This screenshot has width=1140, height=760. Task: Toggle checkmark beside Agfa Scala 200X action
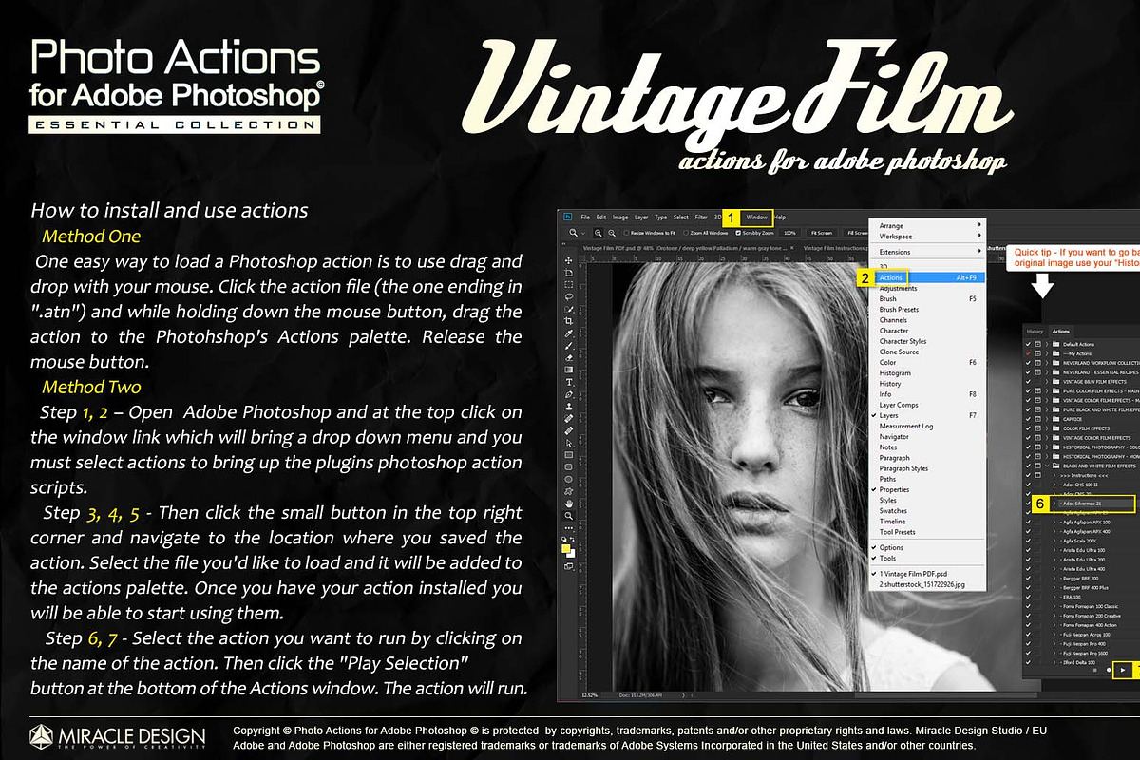click(x=1028, y=541)
